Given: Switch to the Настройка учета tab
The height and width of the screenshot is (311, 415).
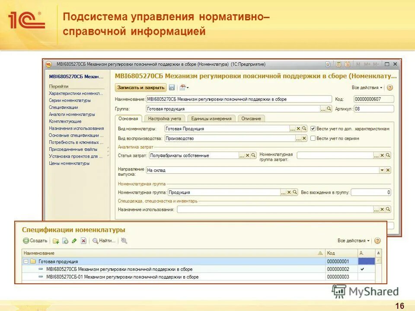Looking at the screenshot, I should [165, 118].
